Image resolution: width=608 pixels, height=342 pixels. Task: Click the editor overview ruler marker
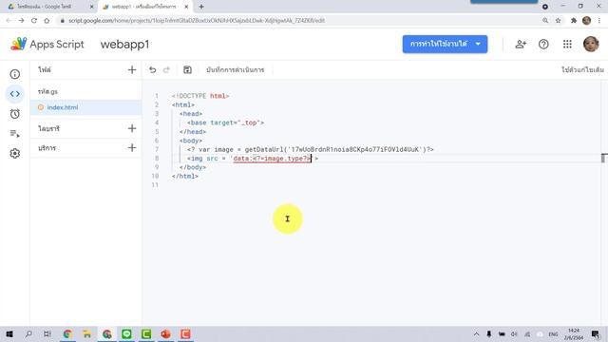tap(604, 158)
